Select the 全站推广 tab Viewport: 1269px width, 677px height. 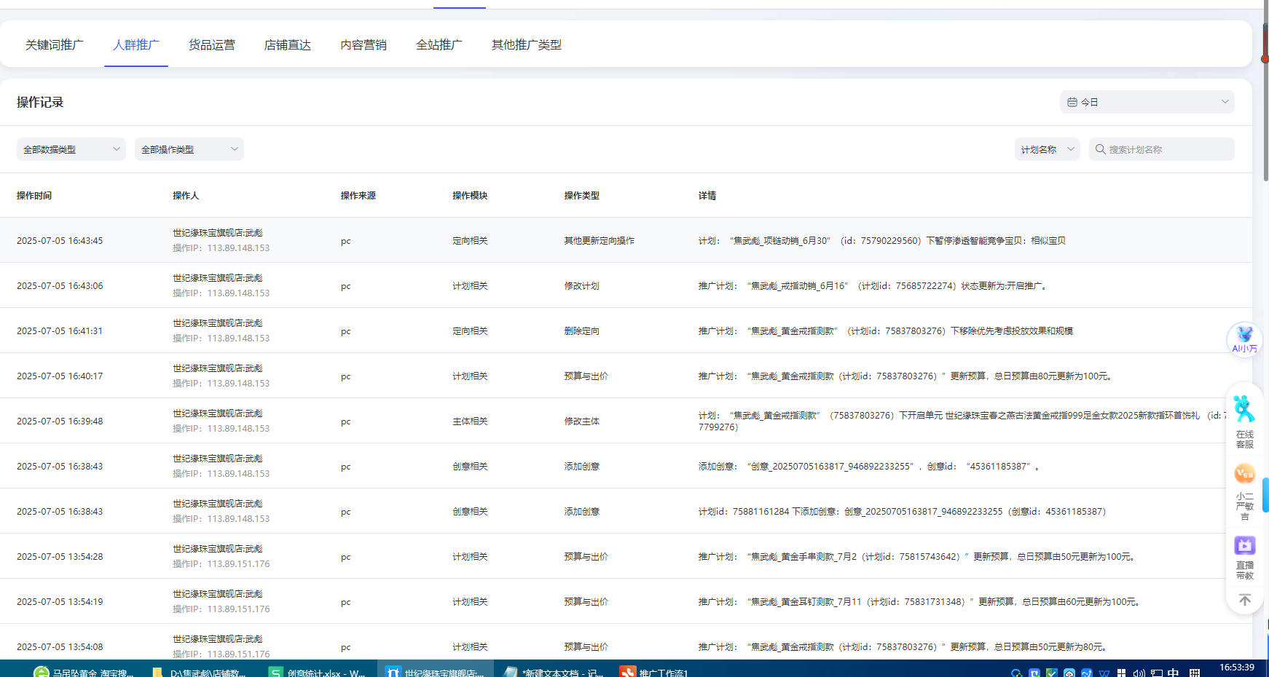pyautogui.click(x=439, y=45)
